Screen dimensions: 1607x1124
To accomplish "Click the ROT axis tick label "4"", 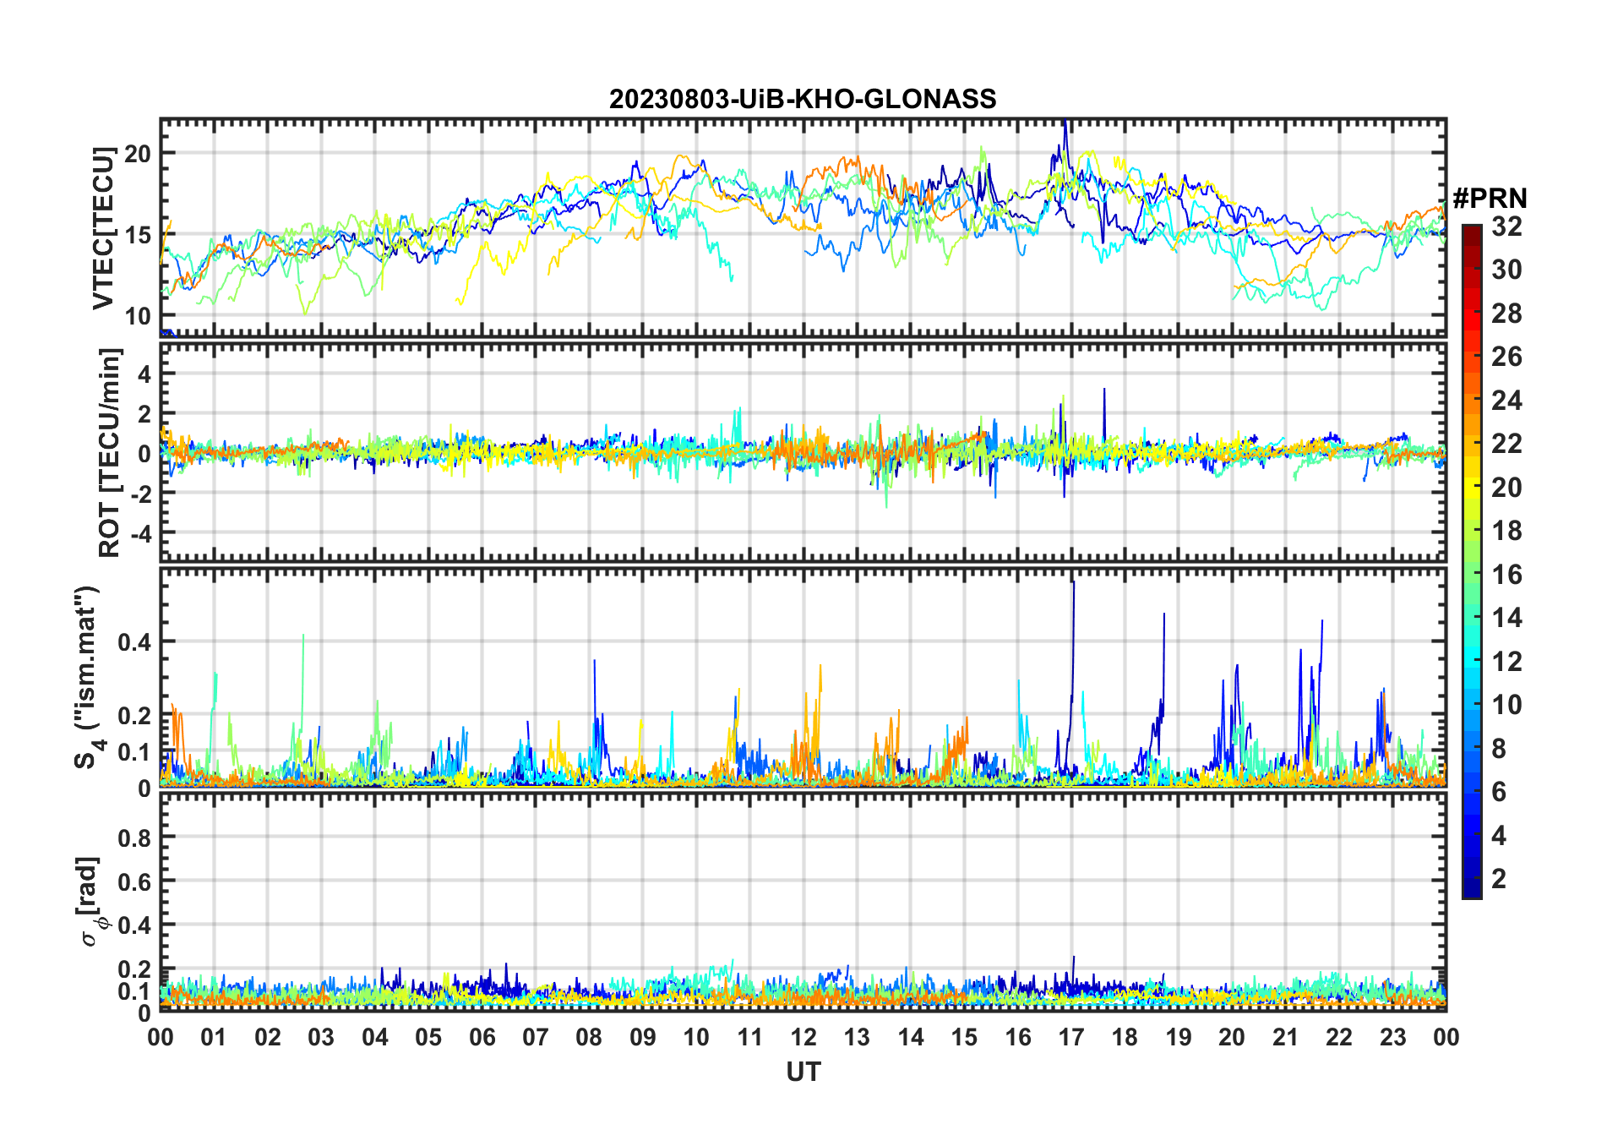I will [x=144, y=374].
